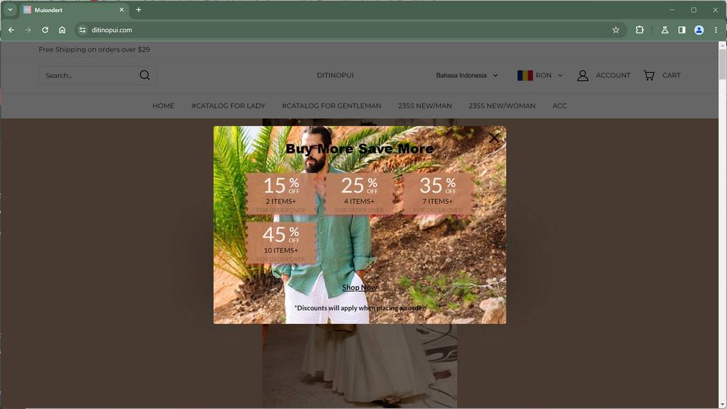This screenshot has height=409, width=727.
Task: Select the 25% off 4 items coupon
Action: (x=359, y=194)
